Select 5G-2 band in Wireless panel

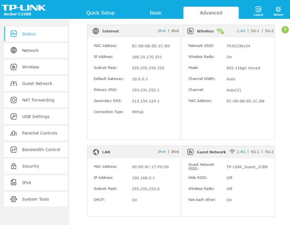[x=269, y=31]
